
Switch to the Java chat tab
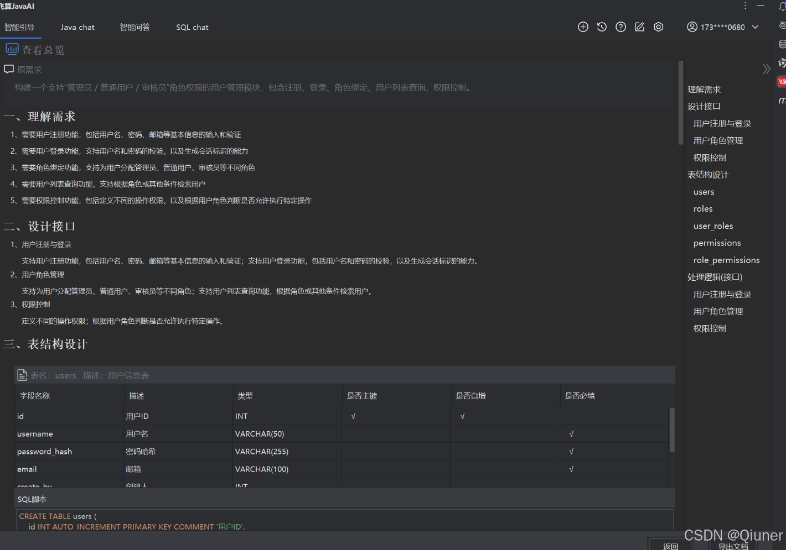tap(77, 27)
